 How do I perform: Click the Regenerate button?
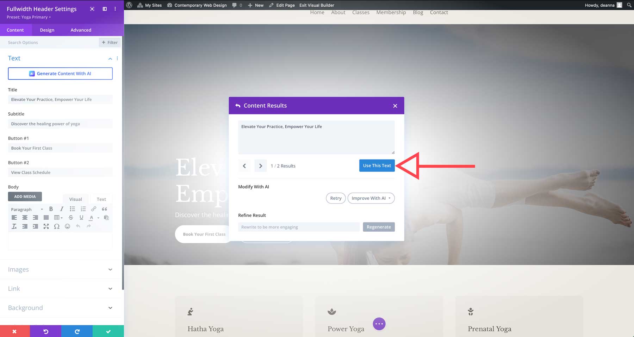tap(379, 227)
